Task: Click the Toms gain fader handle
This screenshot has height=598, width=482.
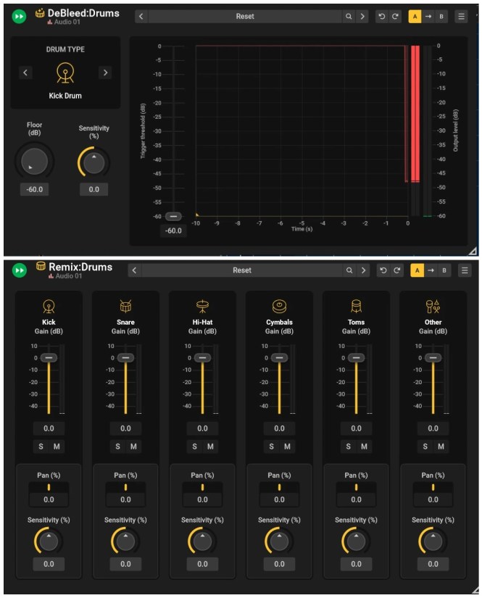Action: (x=356, y=358)
